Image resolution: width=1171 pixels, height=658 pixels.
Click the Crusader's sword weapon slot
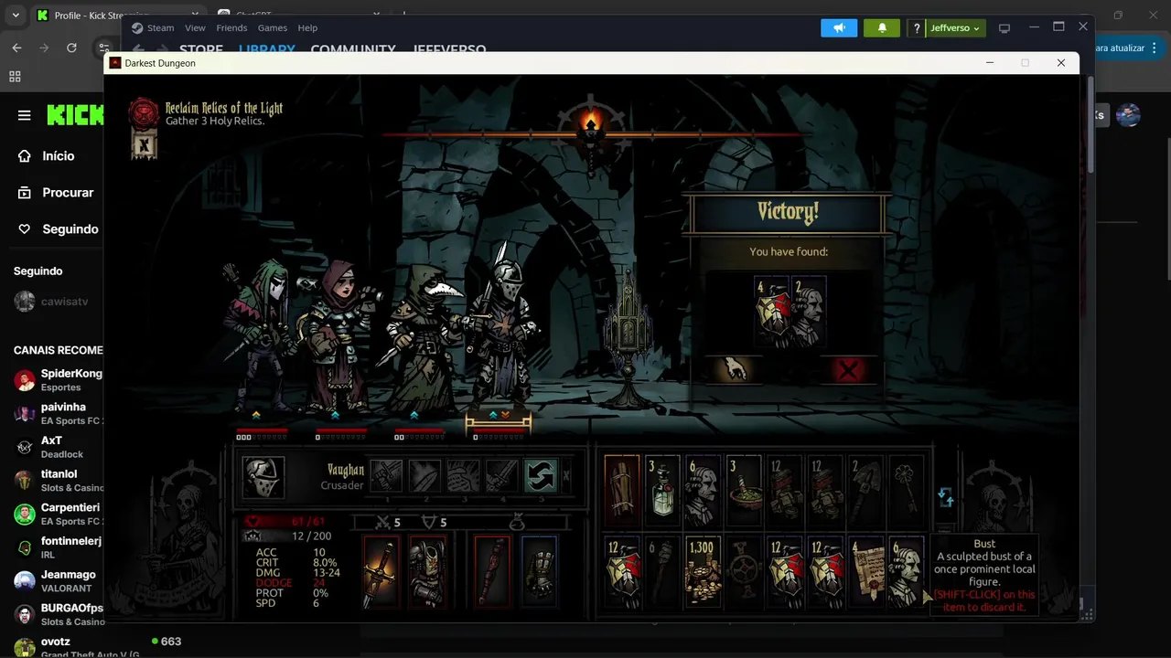pyautogui.click(x=381, y=572)
